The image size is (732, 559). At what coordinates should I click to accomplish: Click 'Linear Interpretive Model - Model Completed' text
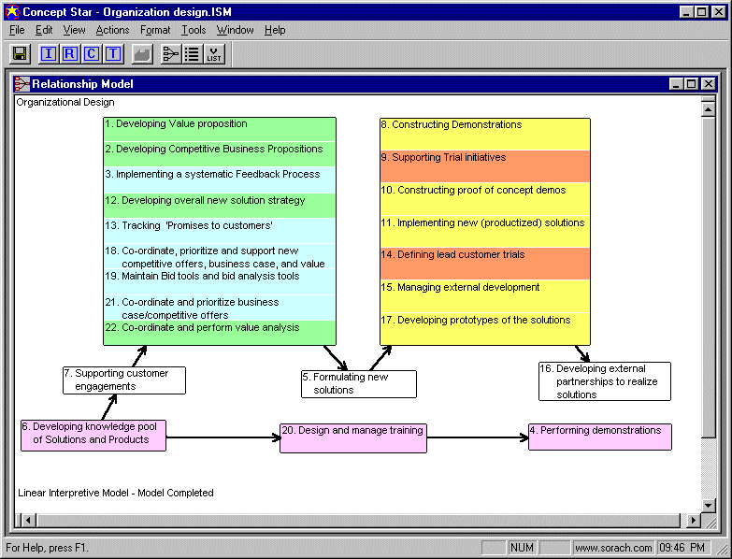coord(116,493)
